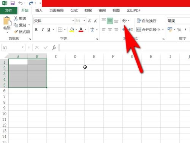Open the underline style dropdown arrow
This screenshot has width=190, height=143.
click(54, 29)
